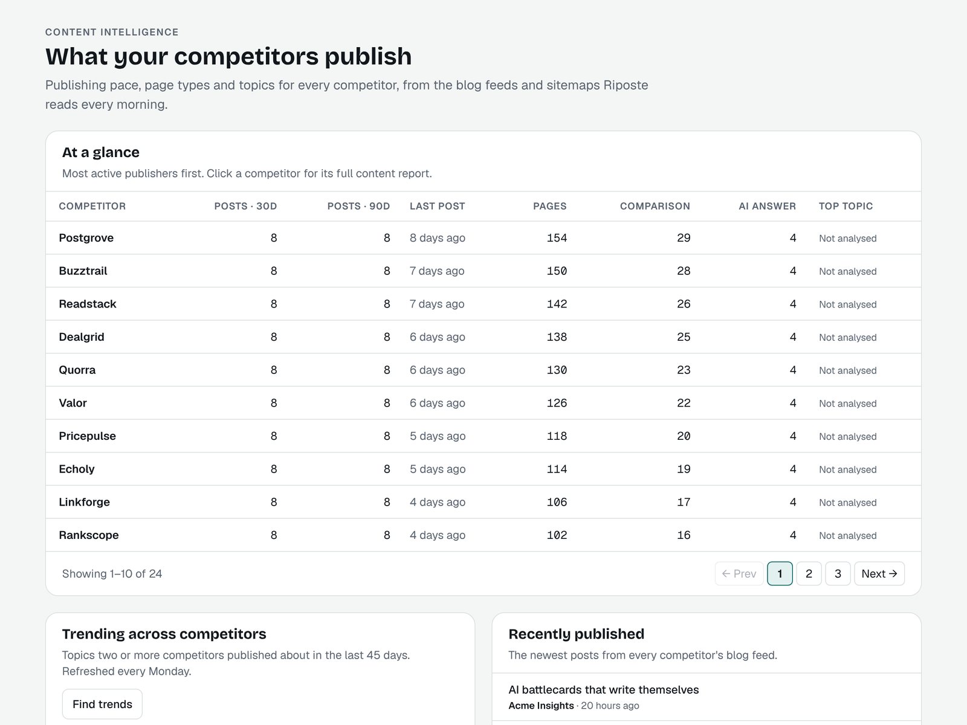Click the AI Answer column header

pos(768,206)
